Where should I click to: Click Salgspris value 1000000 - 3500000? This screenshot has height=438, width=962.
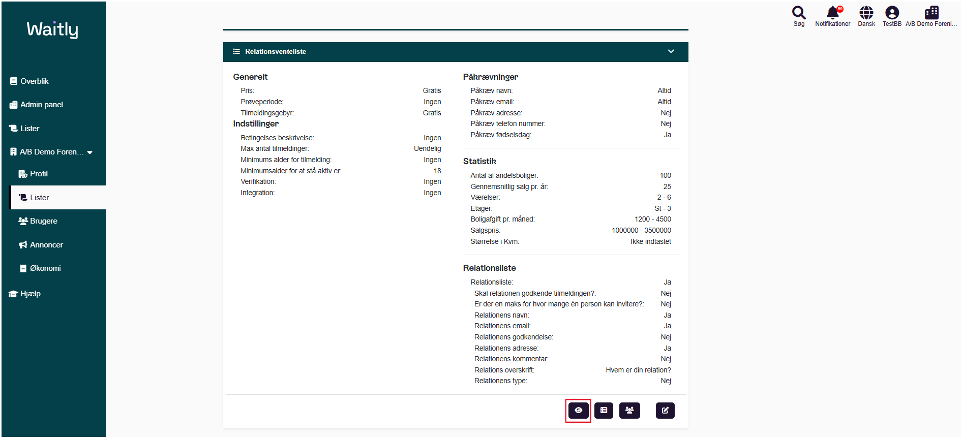[641, 230]
